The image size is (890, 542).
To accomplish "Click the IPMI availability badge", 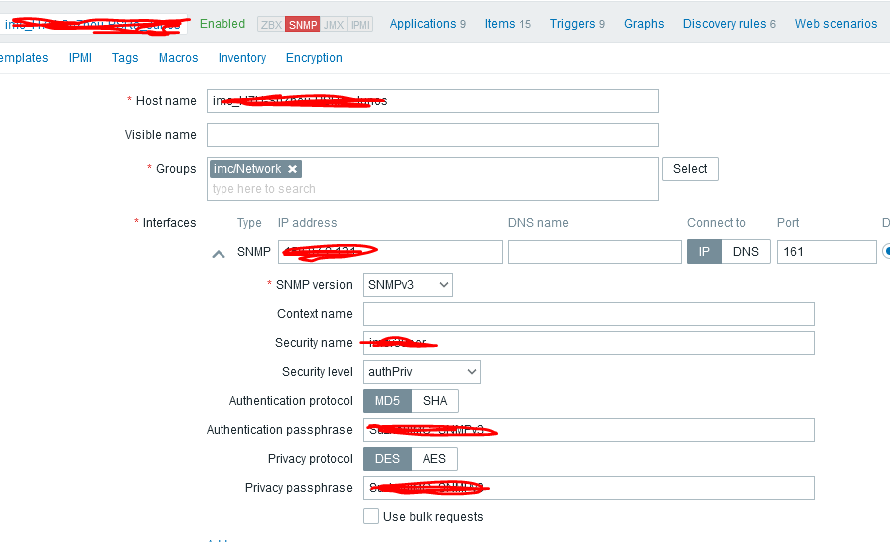I will (x=360, y=24).
